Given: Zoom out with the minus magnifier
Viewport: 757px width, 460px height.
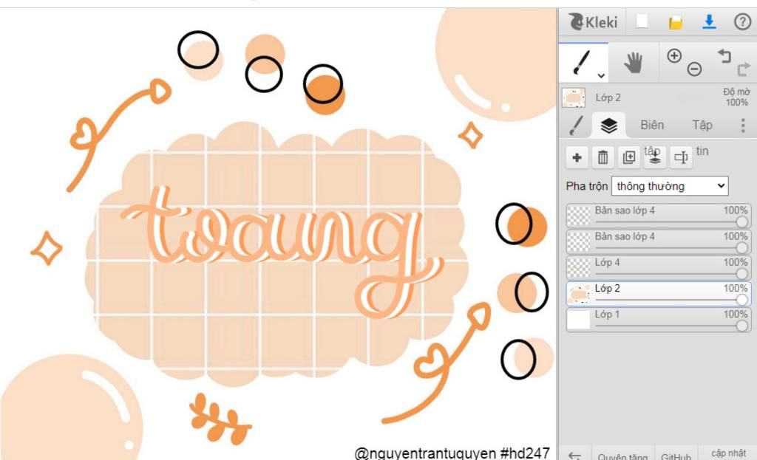Looking at the screenshot, I should 694,69.
